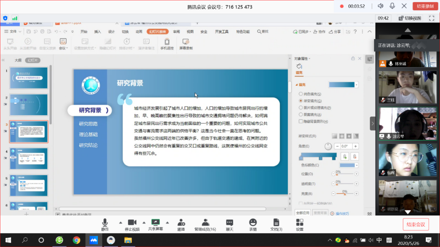Viewport: 440px width, 247px height.
Task: Select slide 4 thumbnail
Action: [x=29, y=159]
